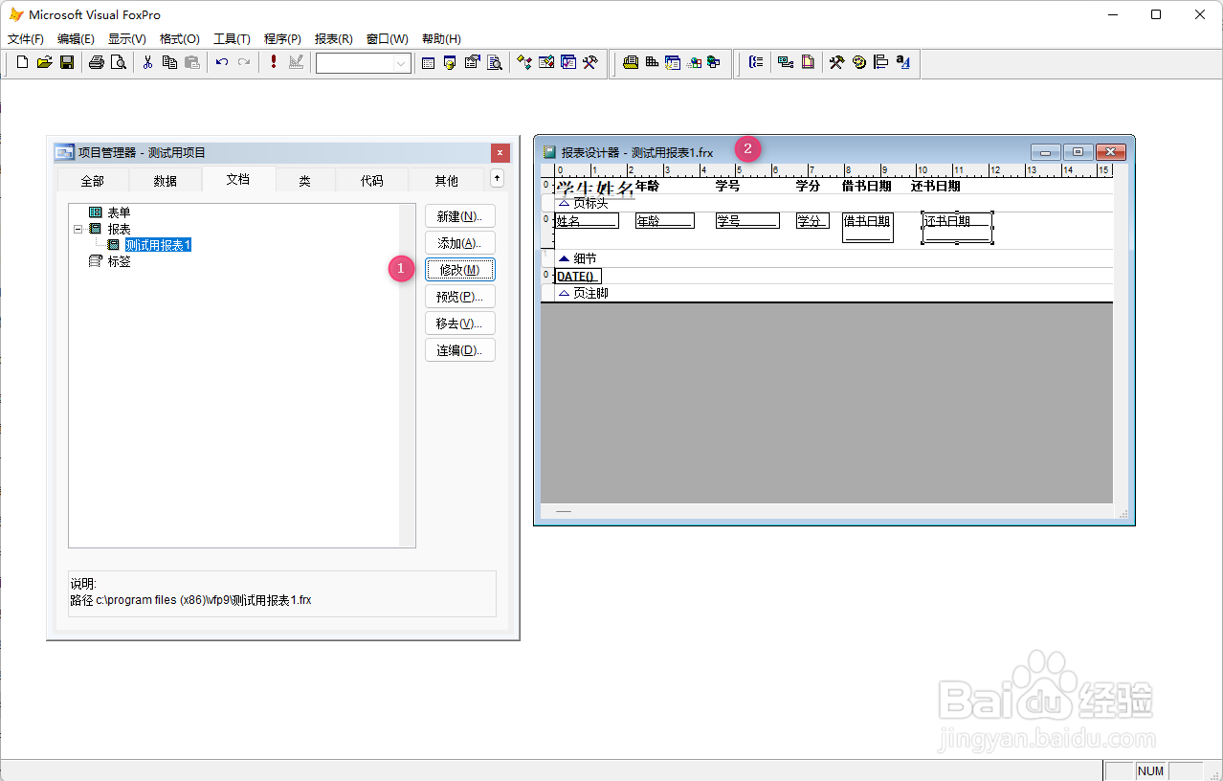Open the Data Session window icon

(450, 63)
